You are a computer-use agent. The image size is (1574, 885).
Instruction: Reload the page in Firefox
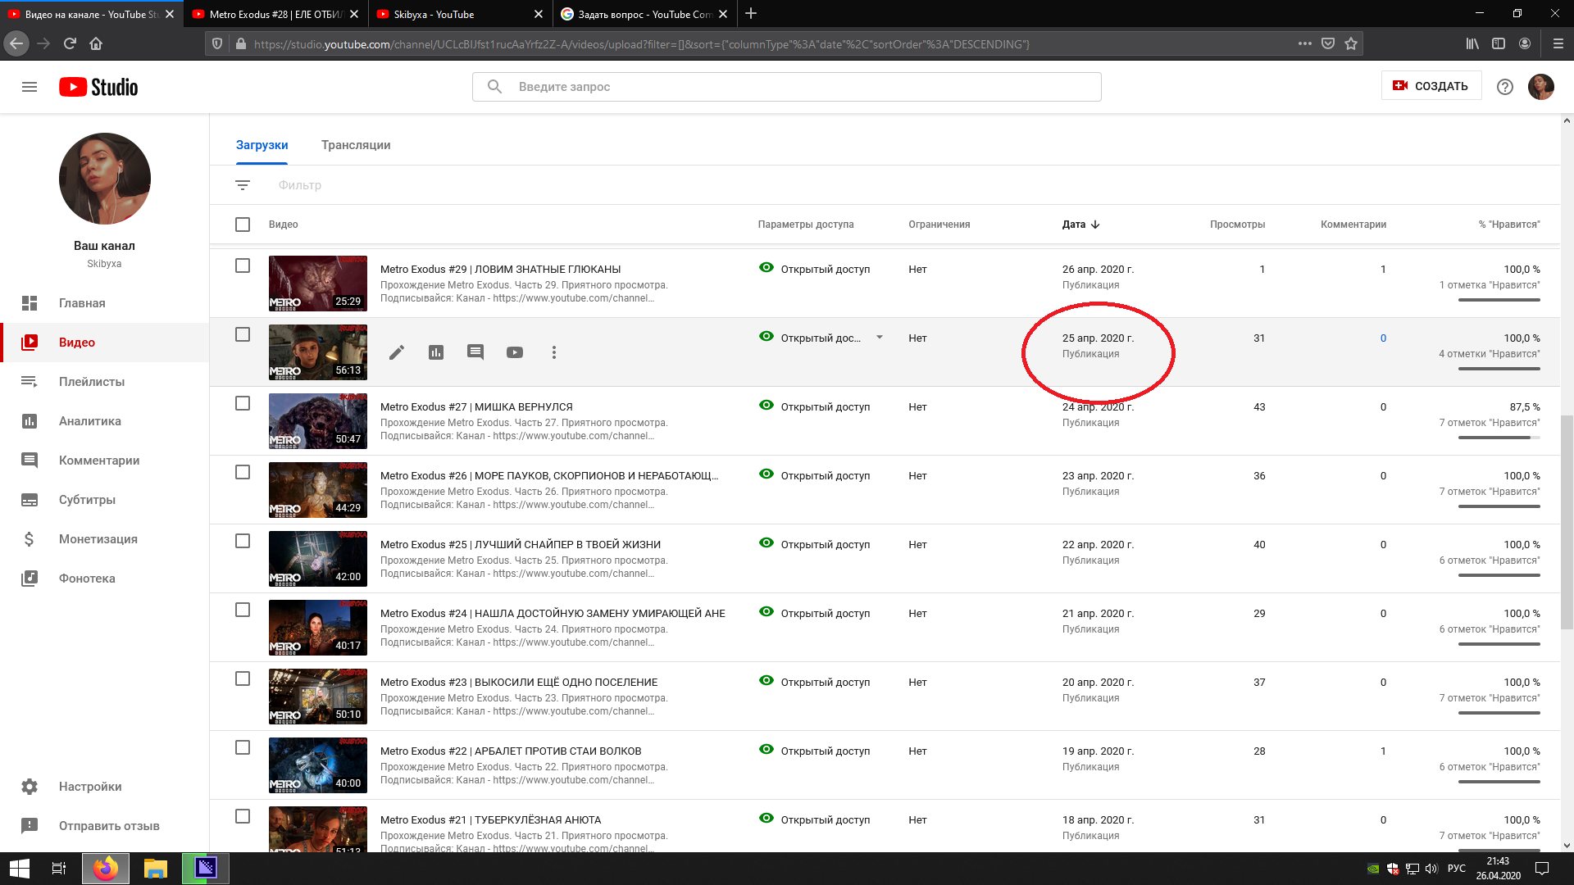(70, 43)
